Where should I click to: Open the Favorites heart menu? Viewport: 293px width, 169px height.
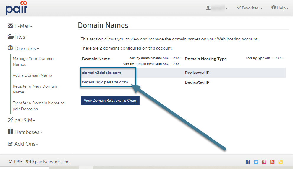(x=250, y=8)
